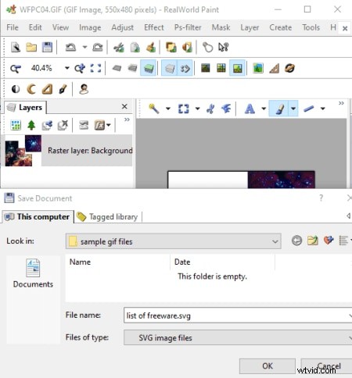This screenshot has height=378, width=352.
Task: Select the line drawing tool
Action: [309, 109]
